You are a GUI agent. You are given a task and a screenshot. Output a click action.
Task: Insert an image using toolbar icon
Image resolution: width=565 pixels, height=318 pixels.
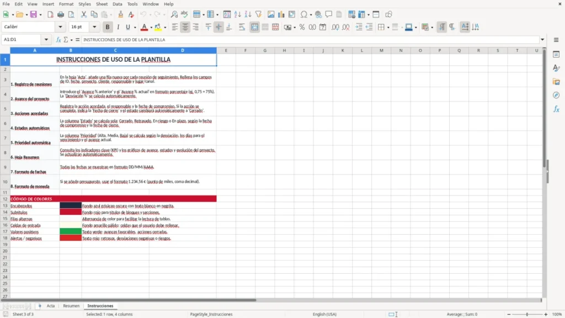(x=270, y=14)
